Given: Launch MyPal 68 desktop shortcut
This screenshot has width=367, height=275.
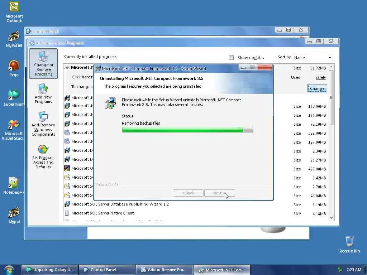Looking at the screenshot, I should point(14,39).
